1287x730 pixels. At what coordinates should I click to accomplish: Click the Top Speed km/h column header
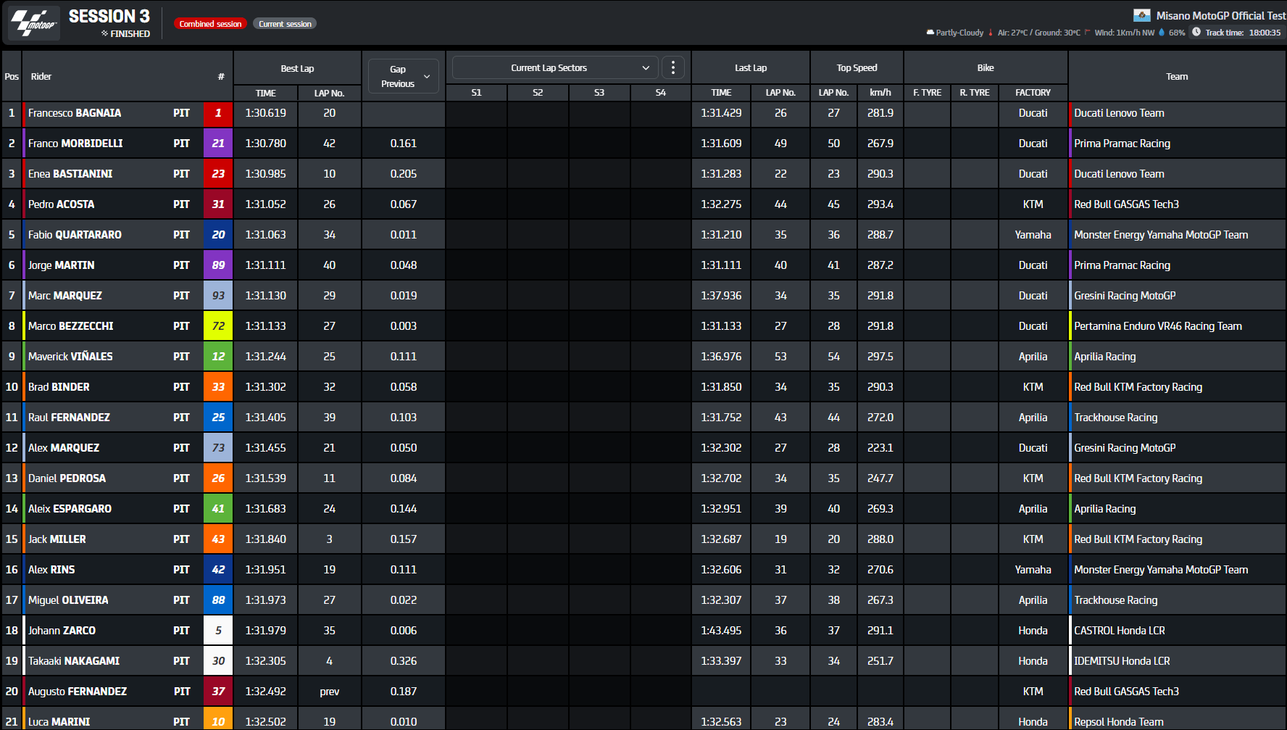(x=880, y=93)
